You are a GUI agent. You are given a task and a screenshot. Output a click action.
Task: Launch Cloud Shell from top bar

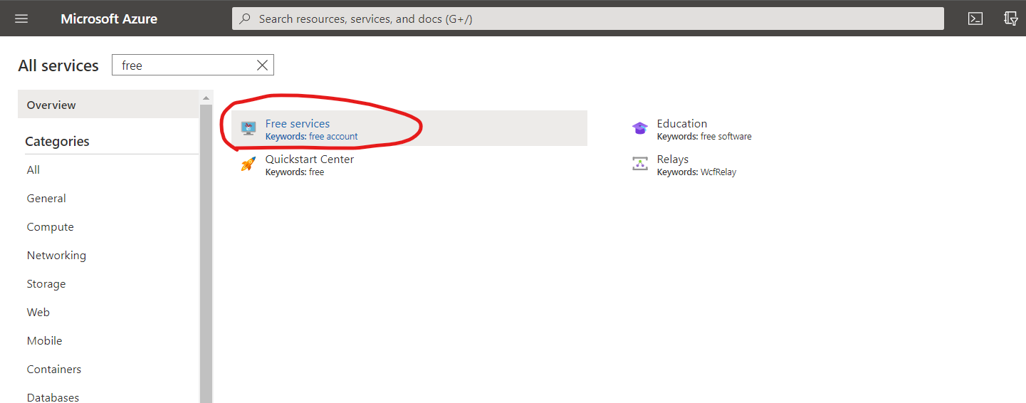click(x=975, y=19)
